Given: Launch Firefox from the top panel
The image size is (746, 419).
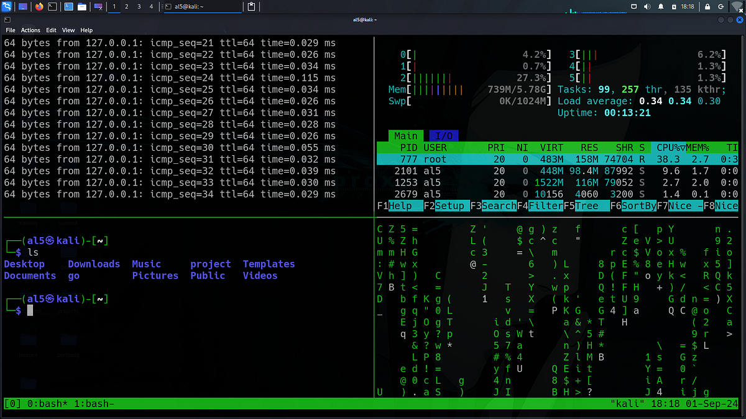Looking at the screenshot, I should (39, 7).
